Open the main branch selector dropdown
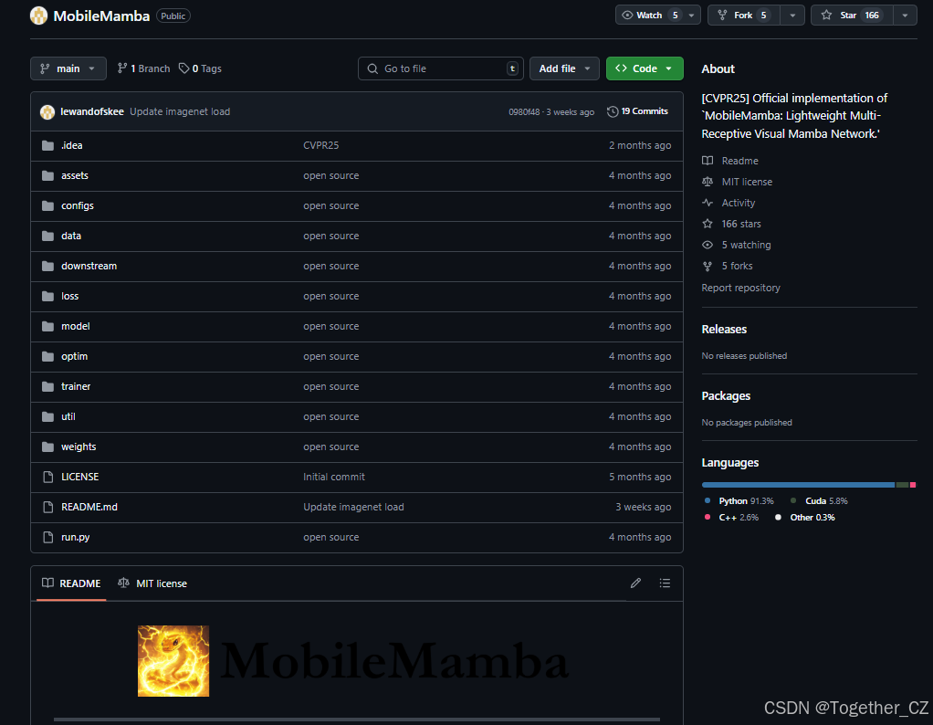933x725 pixels. pos(68,68)
